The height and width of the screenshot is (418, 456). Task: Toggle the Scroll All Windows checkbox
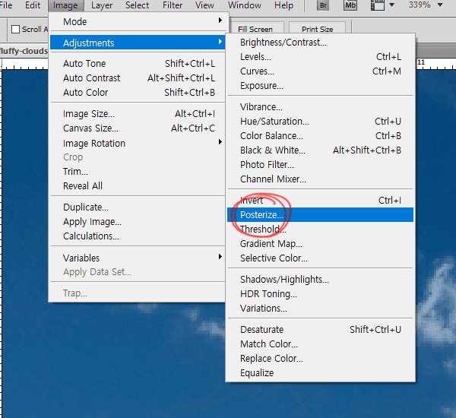[x=15, y=30]
